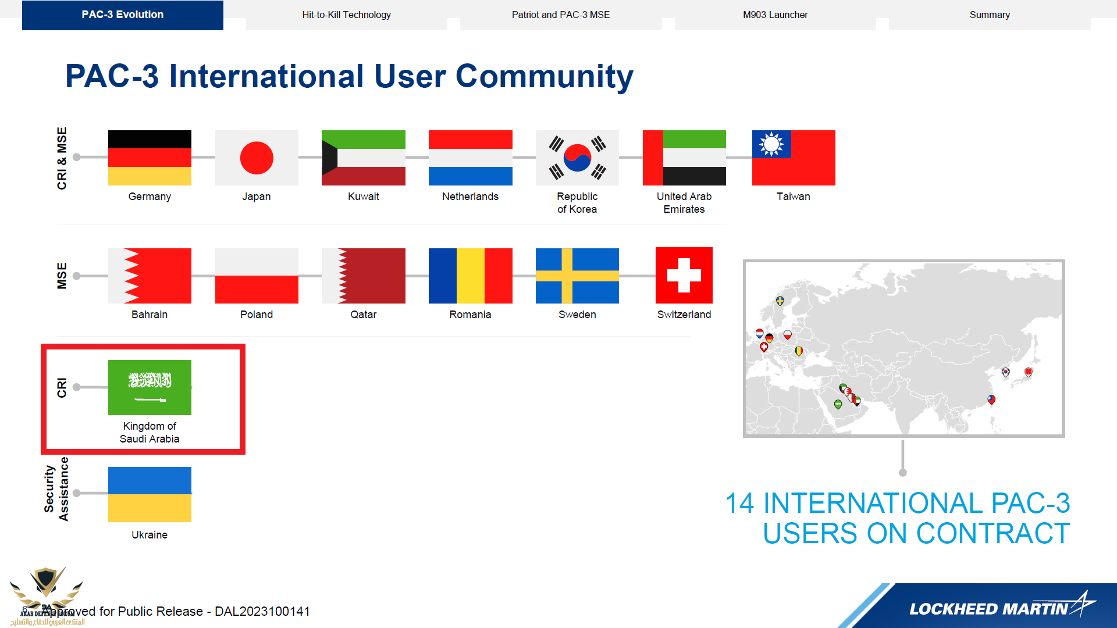Open the Summary tab
The height and width of the screenshot is (628, 1117).
point(989,15)
